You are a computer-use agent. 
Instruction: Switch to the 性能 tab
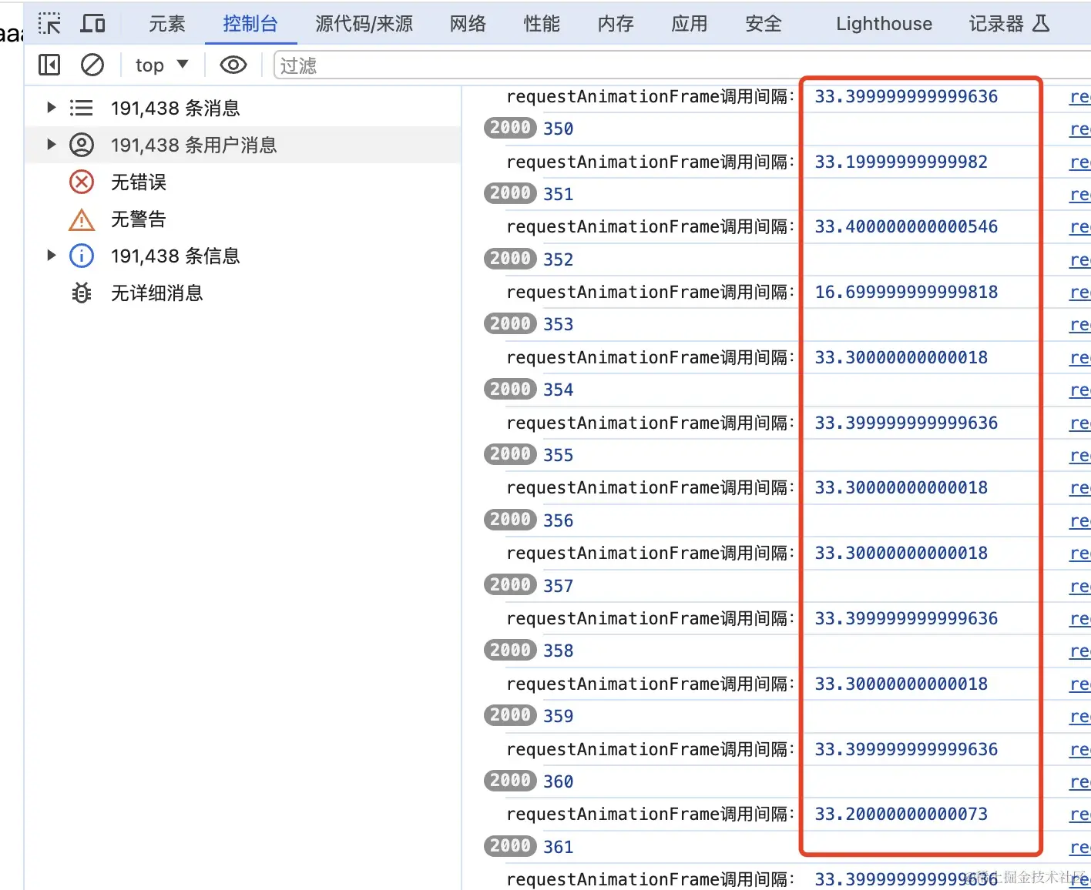point(542,24)
